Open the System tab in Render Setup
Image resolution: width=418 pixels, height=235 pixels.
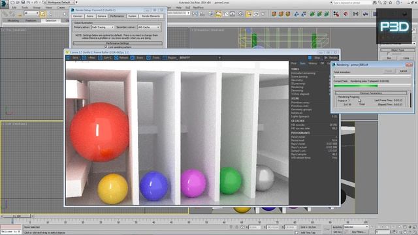[132, 16]
